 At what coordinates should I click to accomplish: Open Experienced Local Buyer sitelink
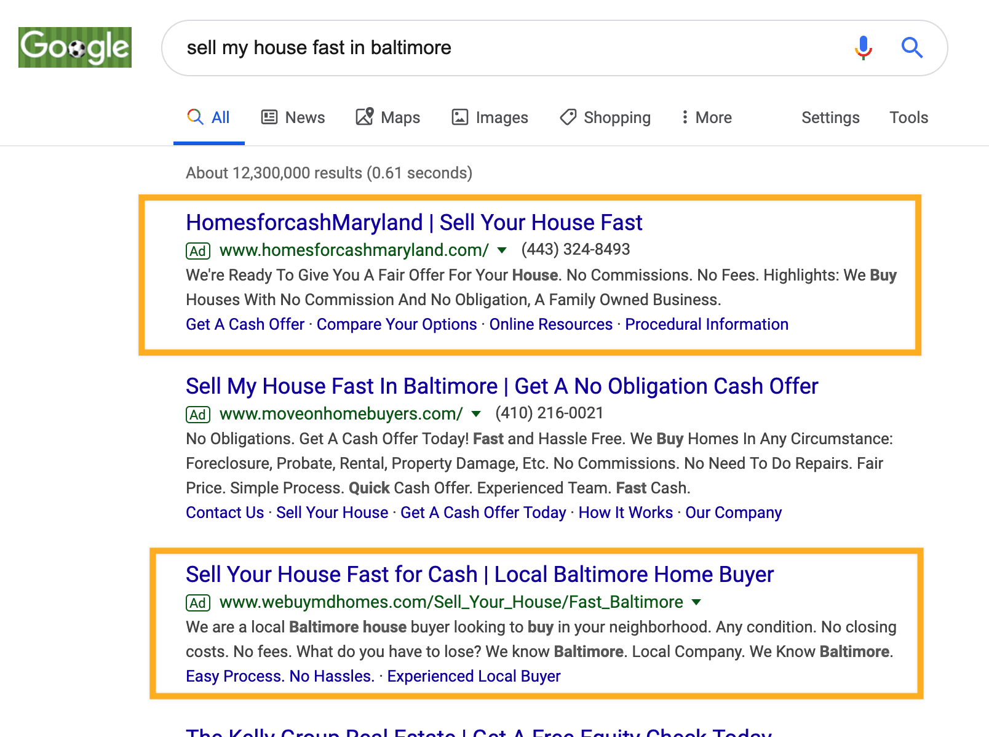click(474, 676)
